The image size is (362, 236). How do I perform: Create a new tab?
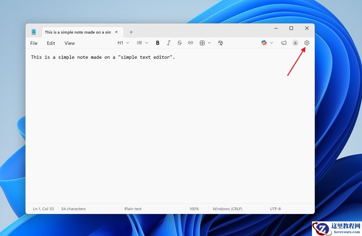pyautogui.click(x=131, y=32)
